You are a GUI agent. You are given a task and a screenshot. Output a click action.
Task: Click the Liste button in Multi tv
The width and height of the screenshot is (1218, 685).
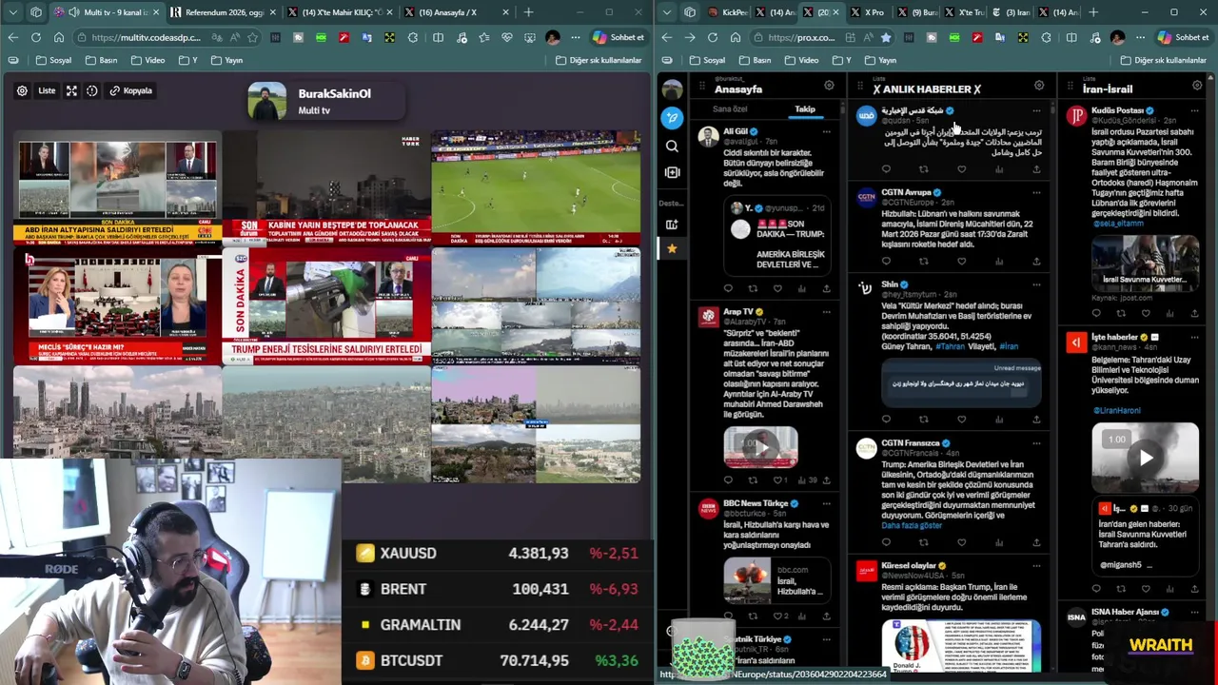point(47,90)
